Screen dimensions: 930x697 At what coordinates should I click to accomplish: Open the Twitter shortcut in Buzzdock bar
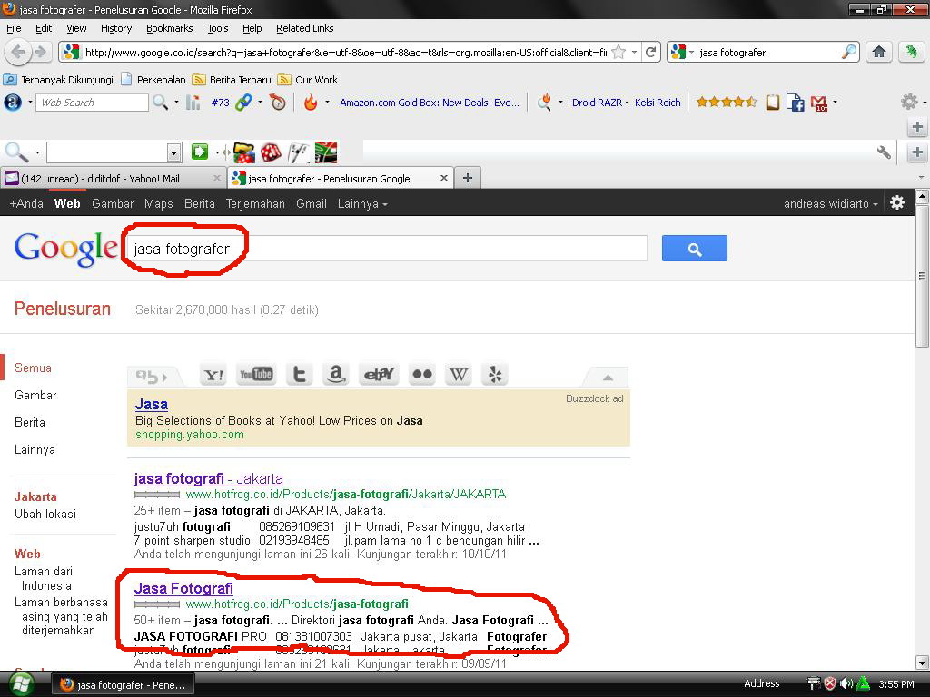[x=299, y=375]
